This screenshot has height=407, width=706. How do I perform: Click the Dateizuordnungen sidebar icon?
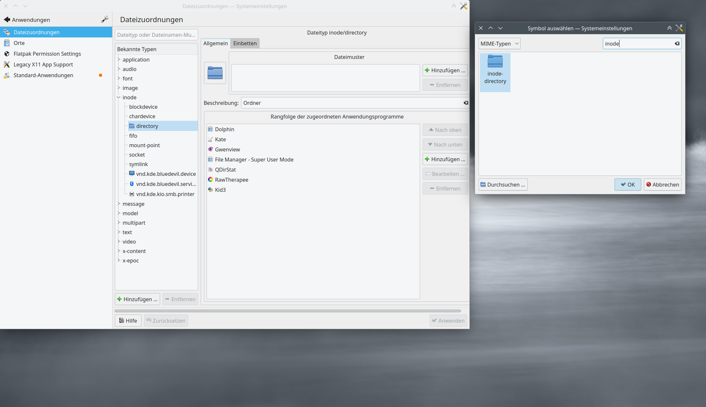(x=7, y=32)
